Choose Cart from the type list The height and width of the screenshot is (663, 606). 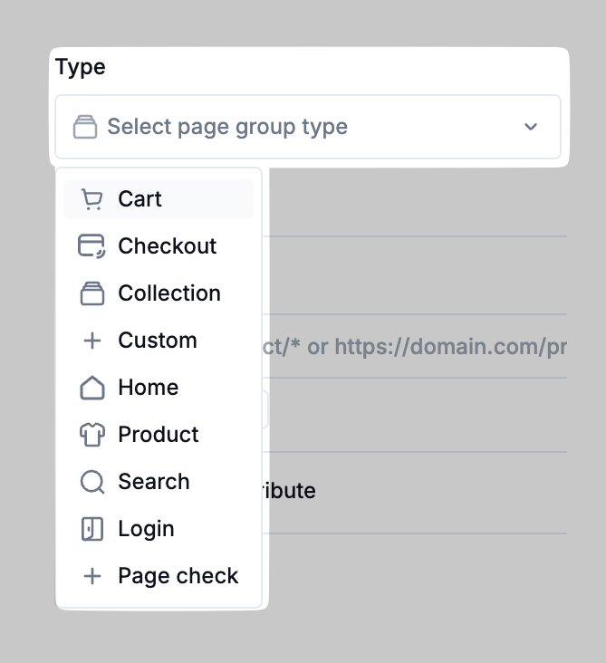(x=140, y=199)
